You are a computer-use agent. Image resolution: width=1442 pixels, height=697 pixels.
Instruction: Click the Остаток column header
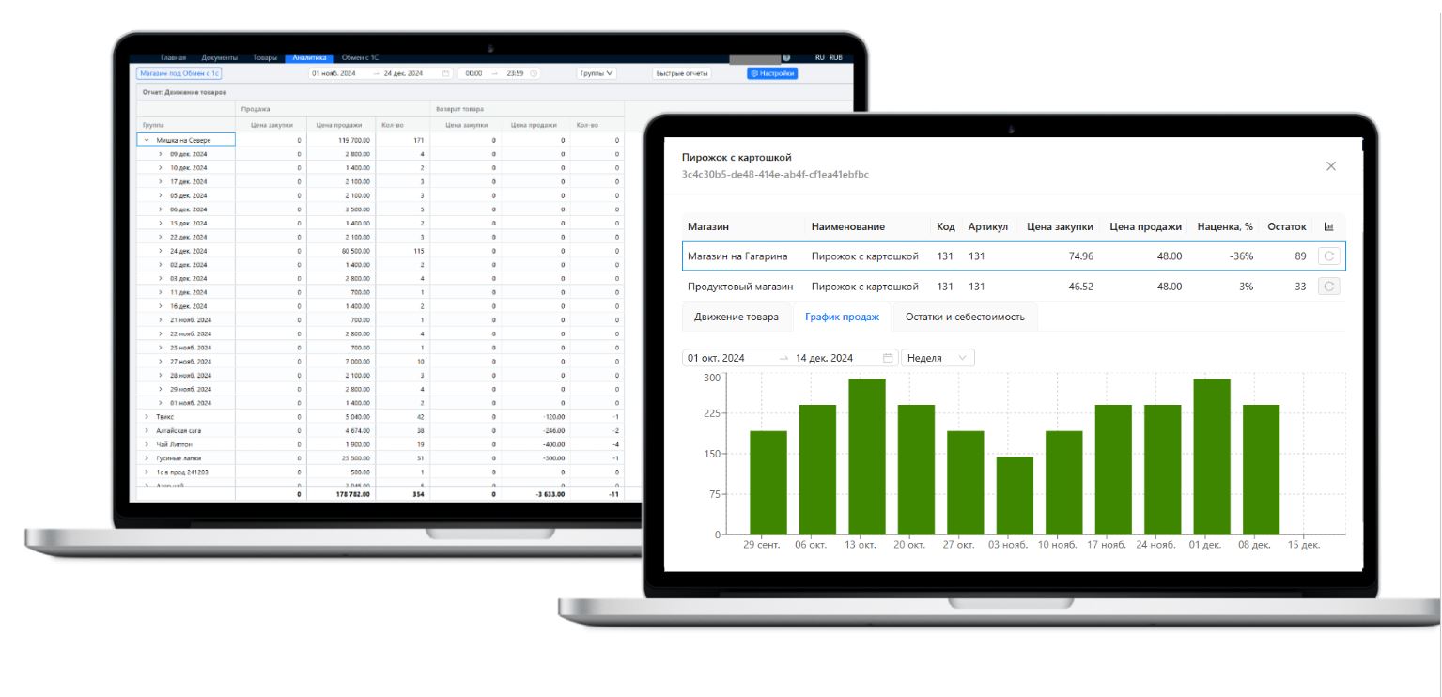(x=1287, y=227)
